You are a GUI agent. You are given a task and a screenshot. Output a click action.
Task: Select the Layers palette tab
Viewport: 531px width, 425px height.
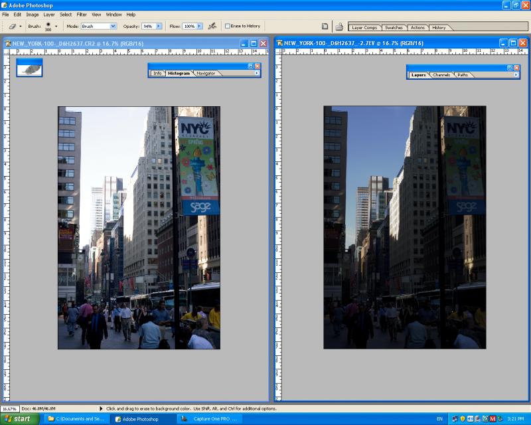click(419, 75)
